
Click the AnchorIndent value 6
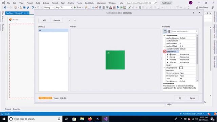[188, 43]
